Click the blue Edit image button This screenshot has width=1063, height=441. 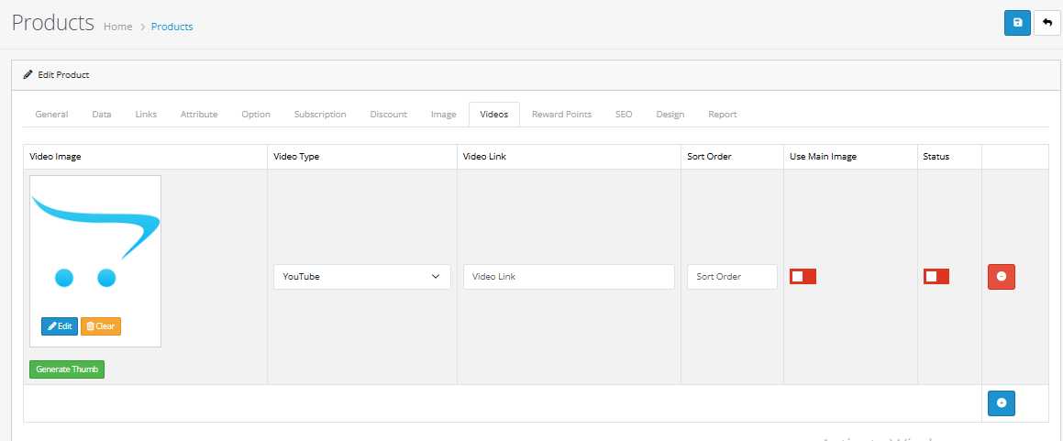click(60, 325)
